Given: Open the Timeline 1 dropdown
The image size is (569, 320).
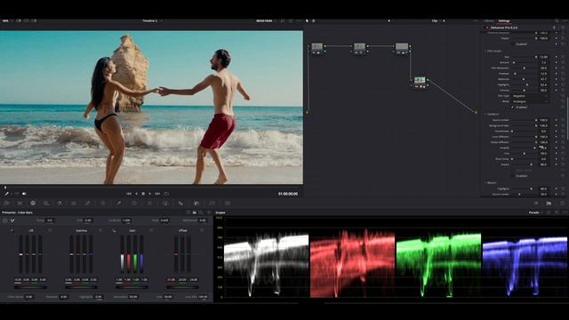Looking at the screenshot, I should point(152,21).
